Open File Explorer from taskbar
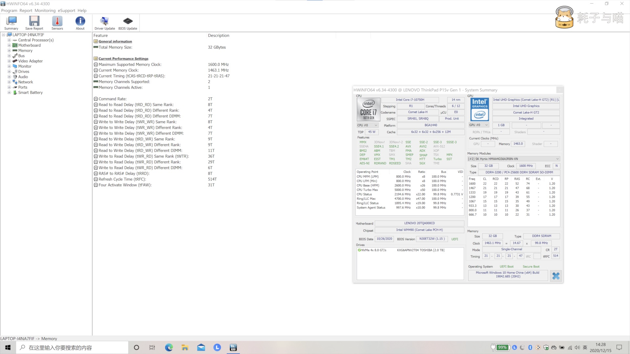Screen dimensions: 630x354 (185, 347)
